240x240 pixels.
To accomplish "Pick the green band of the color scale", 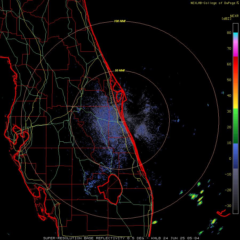I will [x=235, y=126].
